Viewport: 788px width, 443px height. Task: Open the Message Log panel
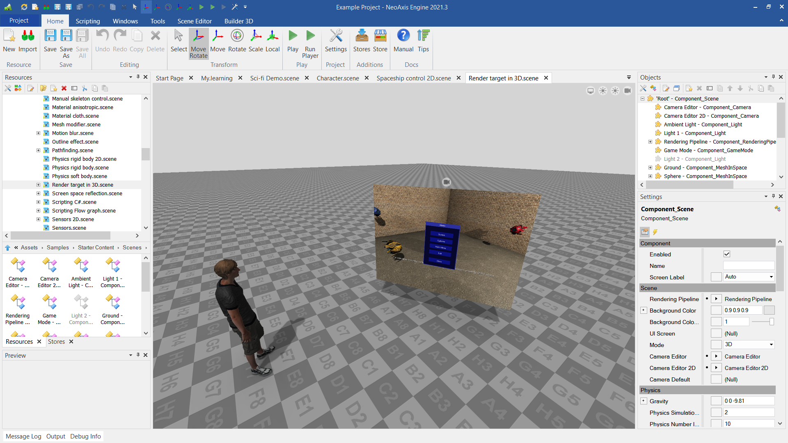pyautogui.click(x=23, y=436)
